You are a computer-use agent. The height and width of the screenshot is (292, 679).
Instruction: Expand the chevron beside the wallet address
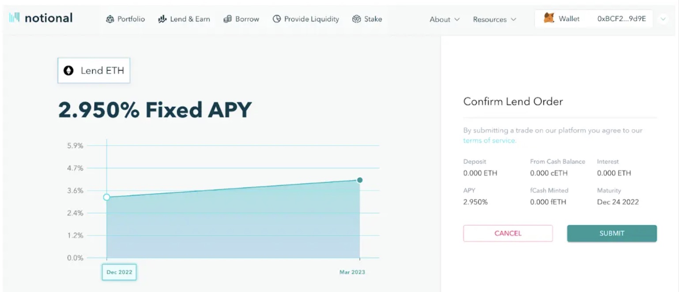(664, 19)
